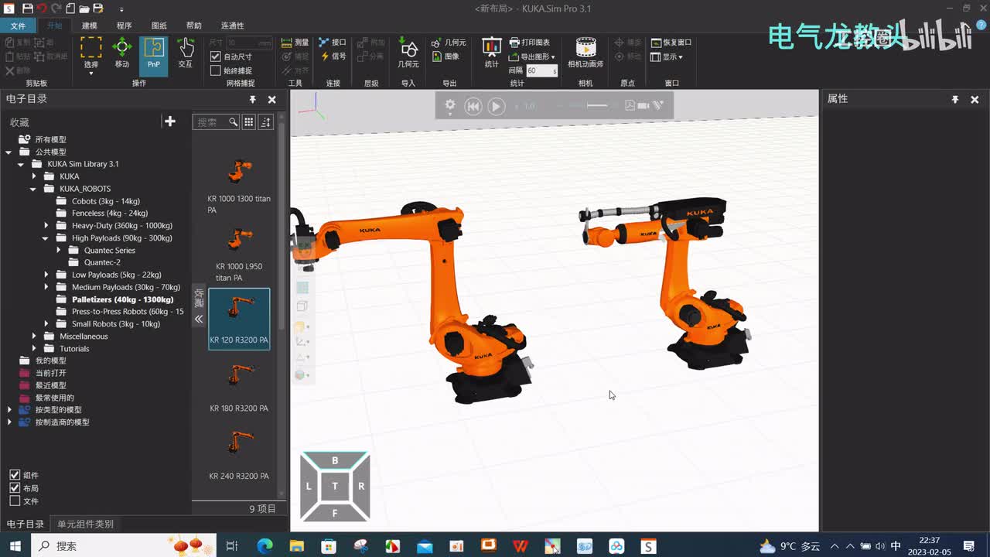
Task: Collapse the 收藏 side pane with chevrons
Action: 199,319
